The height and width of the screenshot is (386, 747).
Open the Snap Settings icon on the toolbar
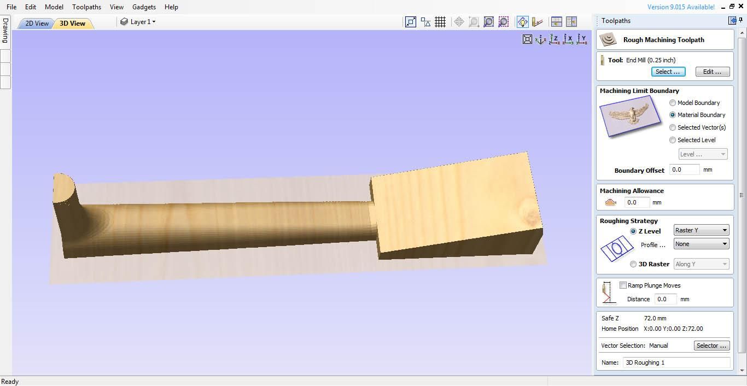pos(425,22)
